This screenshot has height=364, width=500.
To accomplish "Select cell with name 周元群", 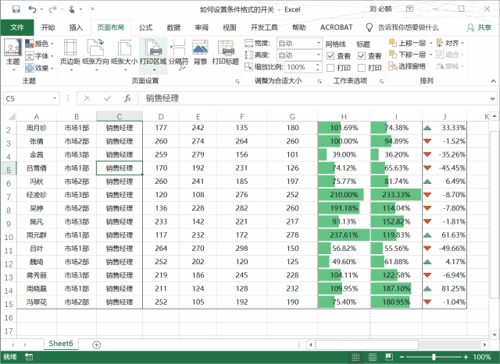I will [x=37, y=235].
